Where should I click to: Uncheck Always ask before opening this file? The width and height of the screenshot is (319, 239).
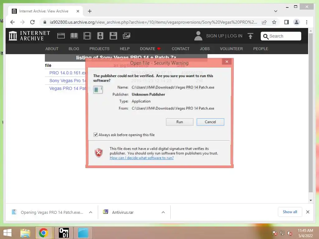(95, 135)
